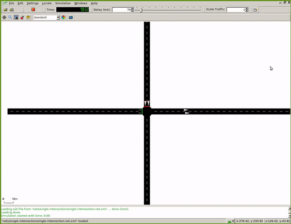Open the Locate menu
This screenshot has height=224, width=291.
pos(47,3)
